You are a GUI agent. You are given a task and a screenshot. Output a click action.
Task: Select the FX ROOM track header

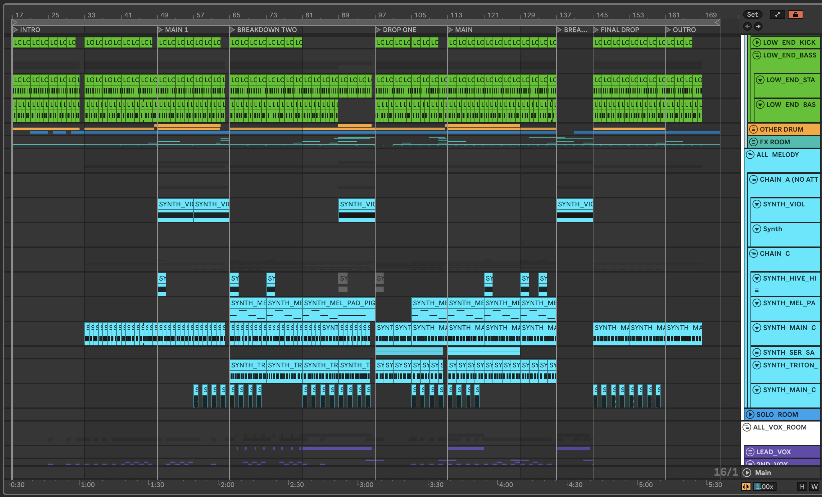(784, 142)
